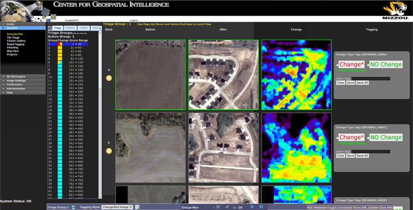Viewport: 413px width, 210px height.
Task: Expand Image Holdings section
Action: [16, 80]
